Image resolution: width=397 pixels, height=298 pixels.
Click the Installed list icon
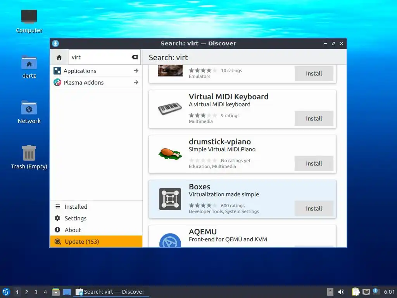[x=57, y=206]
